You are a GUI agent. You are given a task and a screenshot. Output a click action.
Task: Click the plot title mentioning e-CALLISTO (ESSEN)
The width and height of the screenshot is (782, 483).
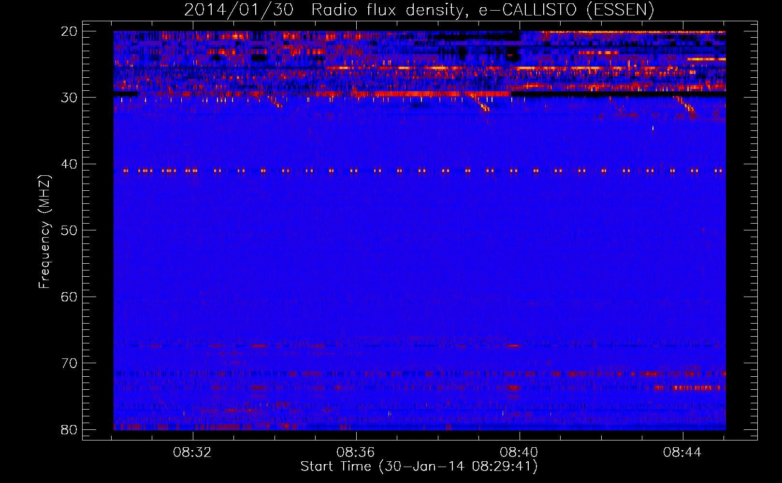(x=419, y=10)
